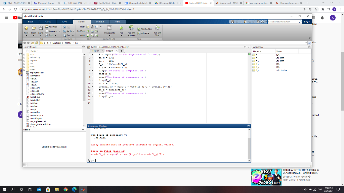Select phuongtrinhbachai.m in Current Folder
Screen dimensions: 344x193
click(40, 124)
